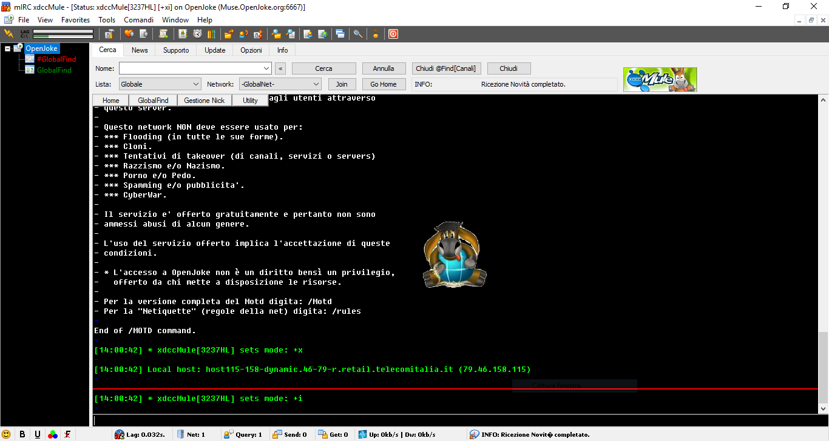Click the wrench tool icon in toolbar
The width and height of the screenshot is (829, 441).
click(x=358, y=34)
